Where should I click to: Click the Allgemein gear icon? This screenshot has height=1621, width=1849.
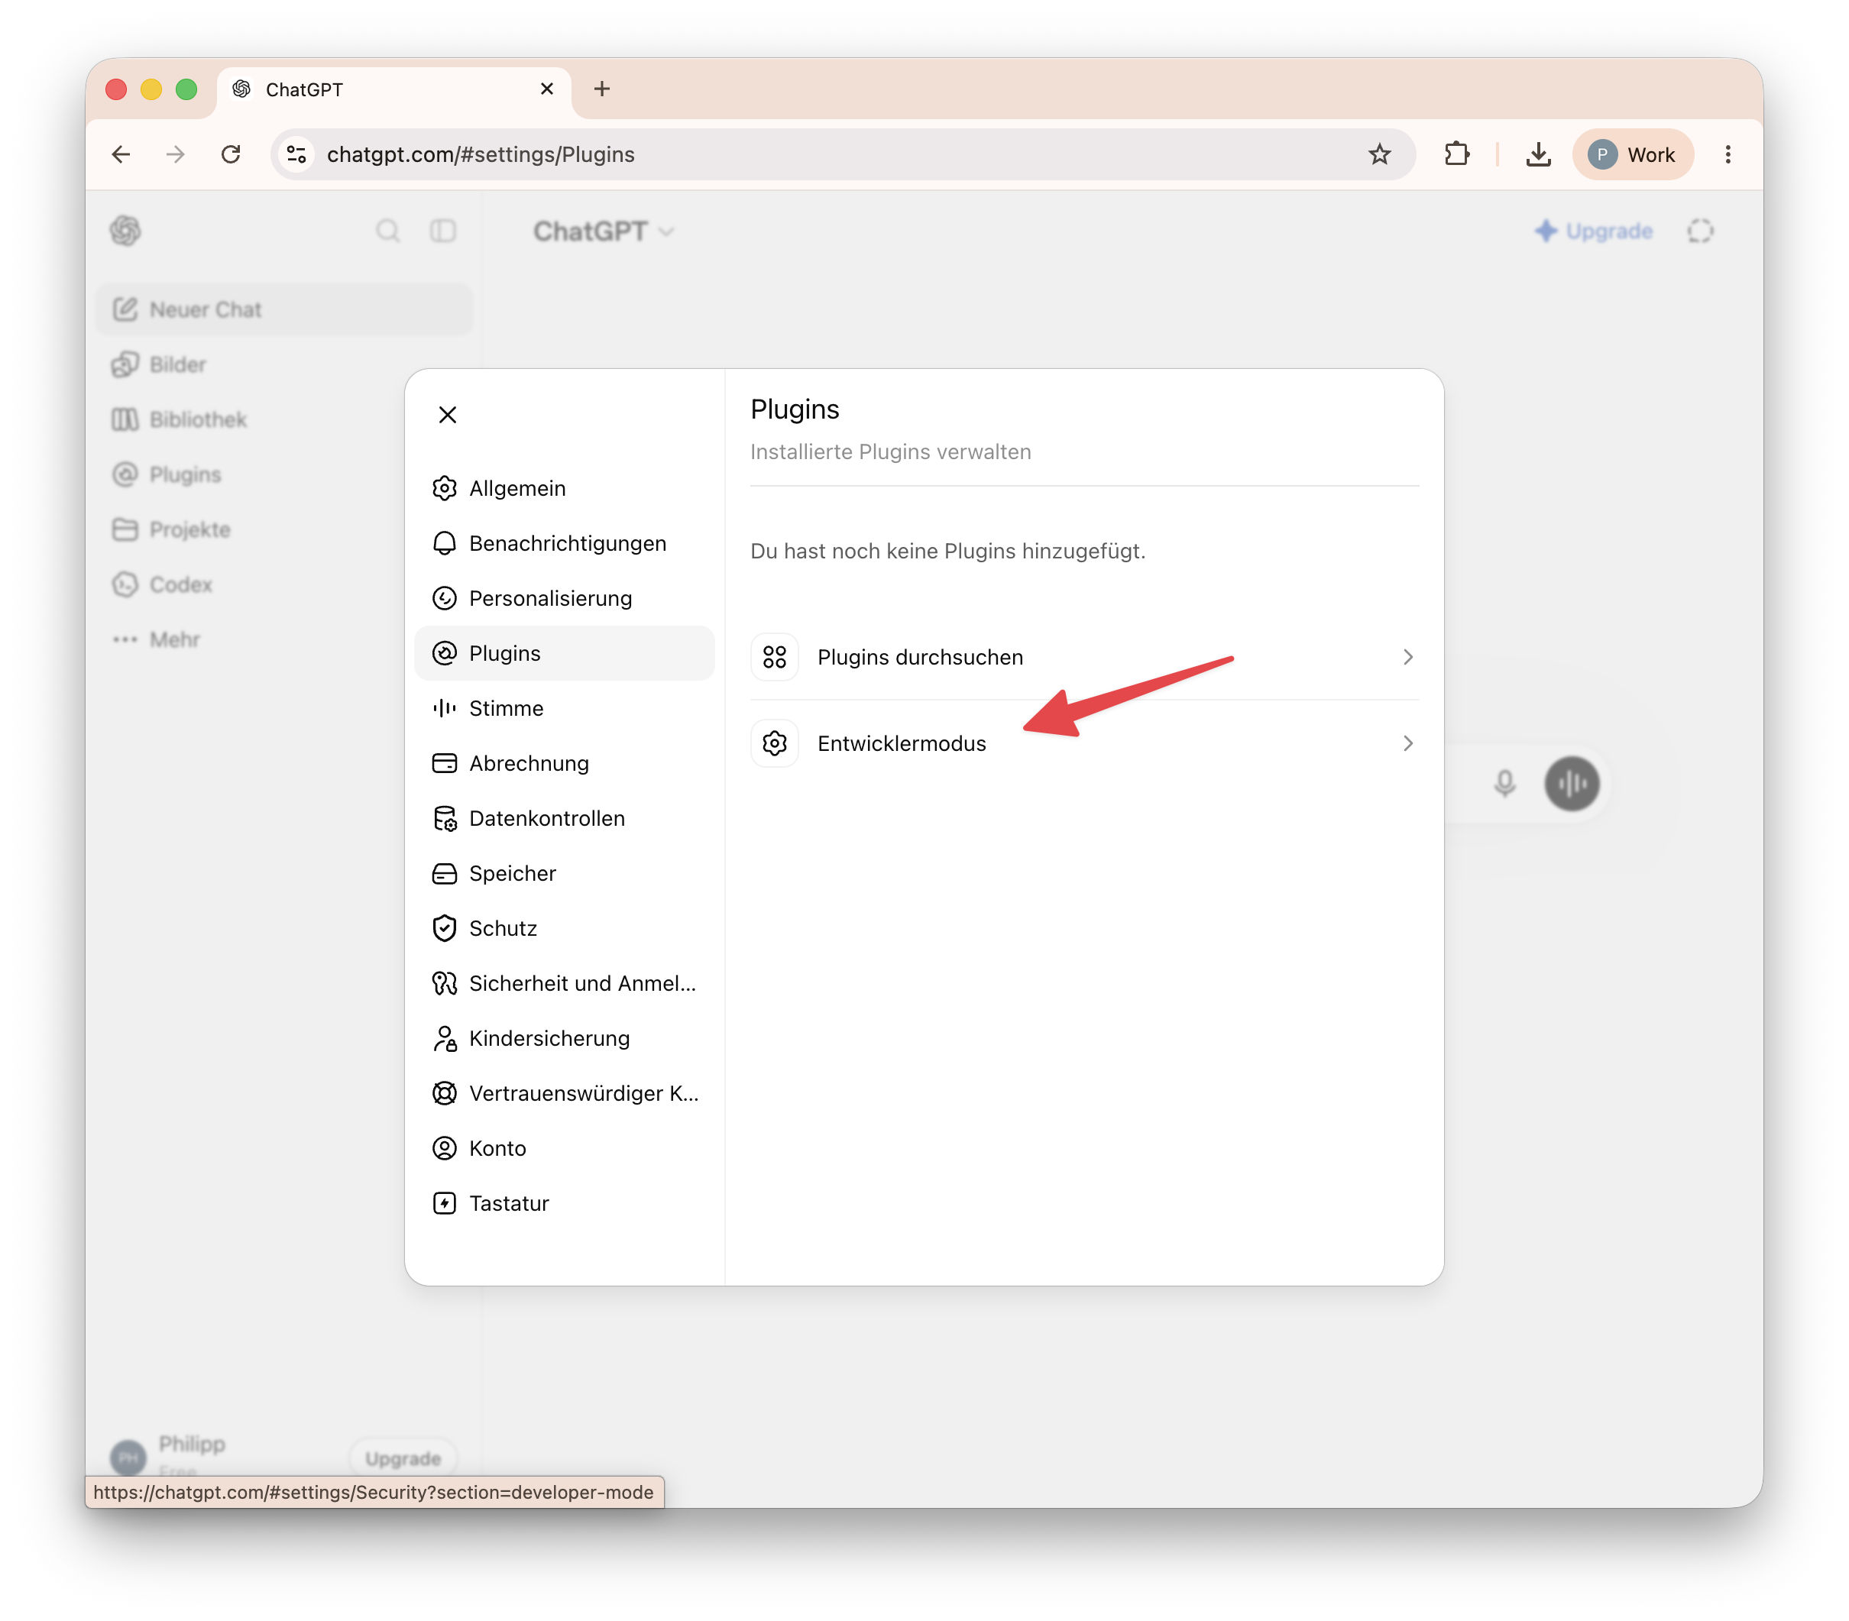click(444, 488)
